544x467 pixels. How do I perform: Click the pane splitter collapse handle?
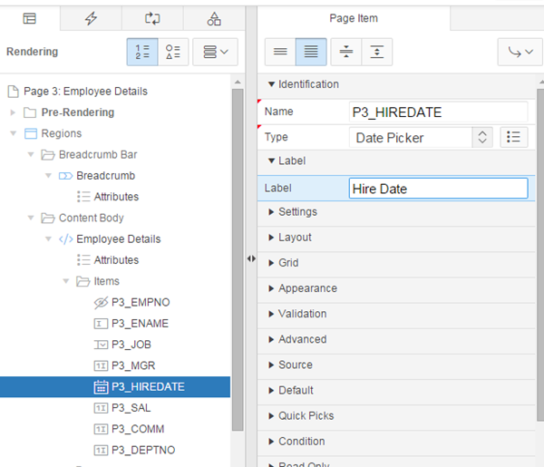click(x=251, y=258)
